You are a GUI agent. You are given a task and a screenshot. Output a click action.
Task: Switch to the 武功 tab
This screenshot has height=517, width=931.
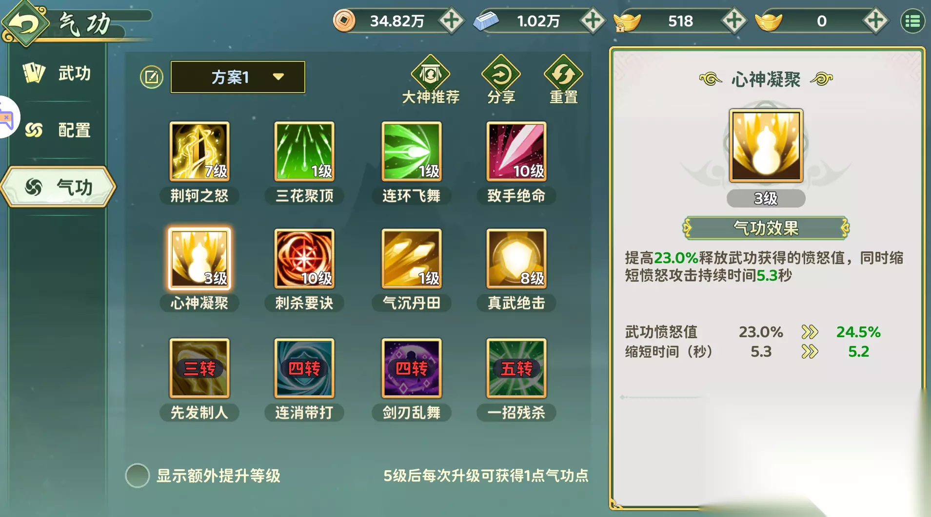point(58,73)
